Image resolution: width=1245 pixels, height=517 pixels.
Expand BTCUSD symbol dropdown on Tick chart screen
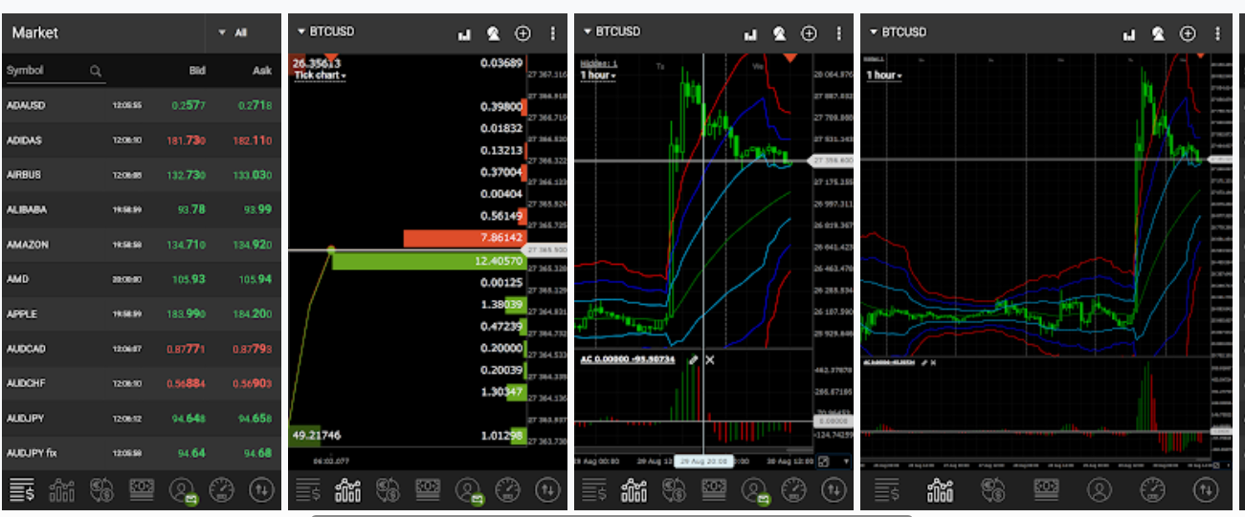tap(325, 32)
